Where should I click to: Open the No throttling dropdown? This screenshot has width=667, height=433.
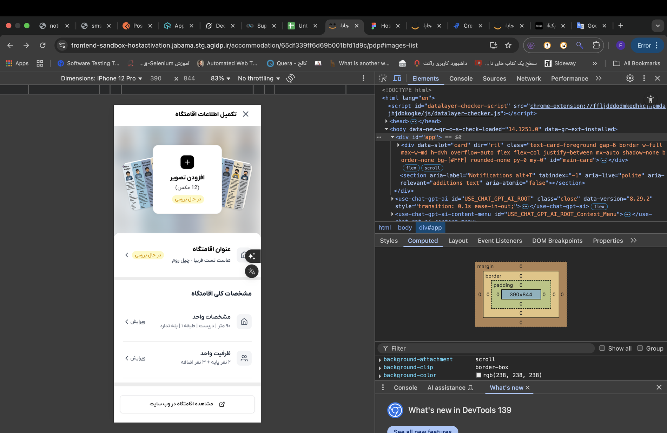point(259,78)
